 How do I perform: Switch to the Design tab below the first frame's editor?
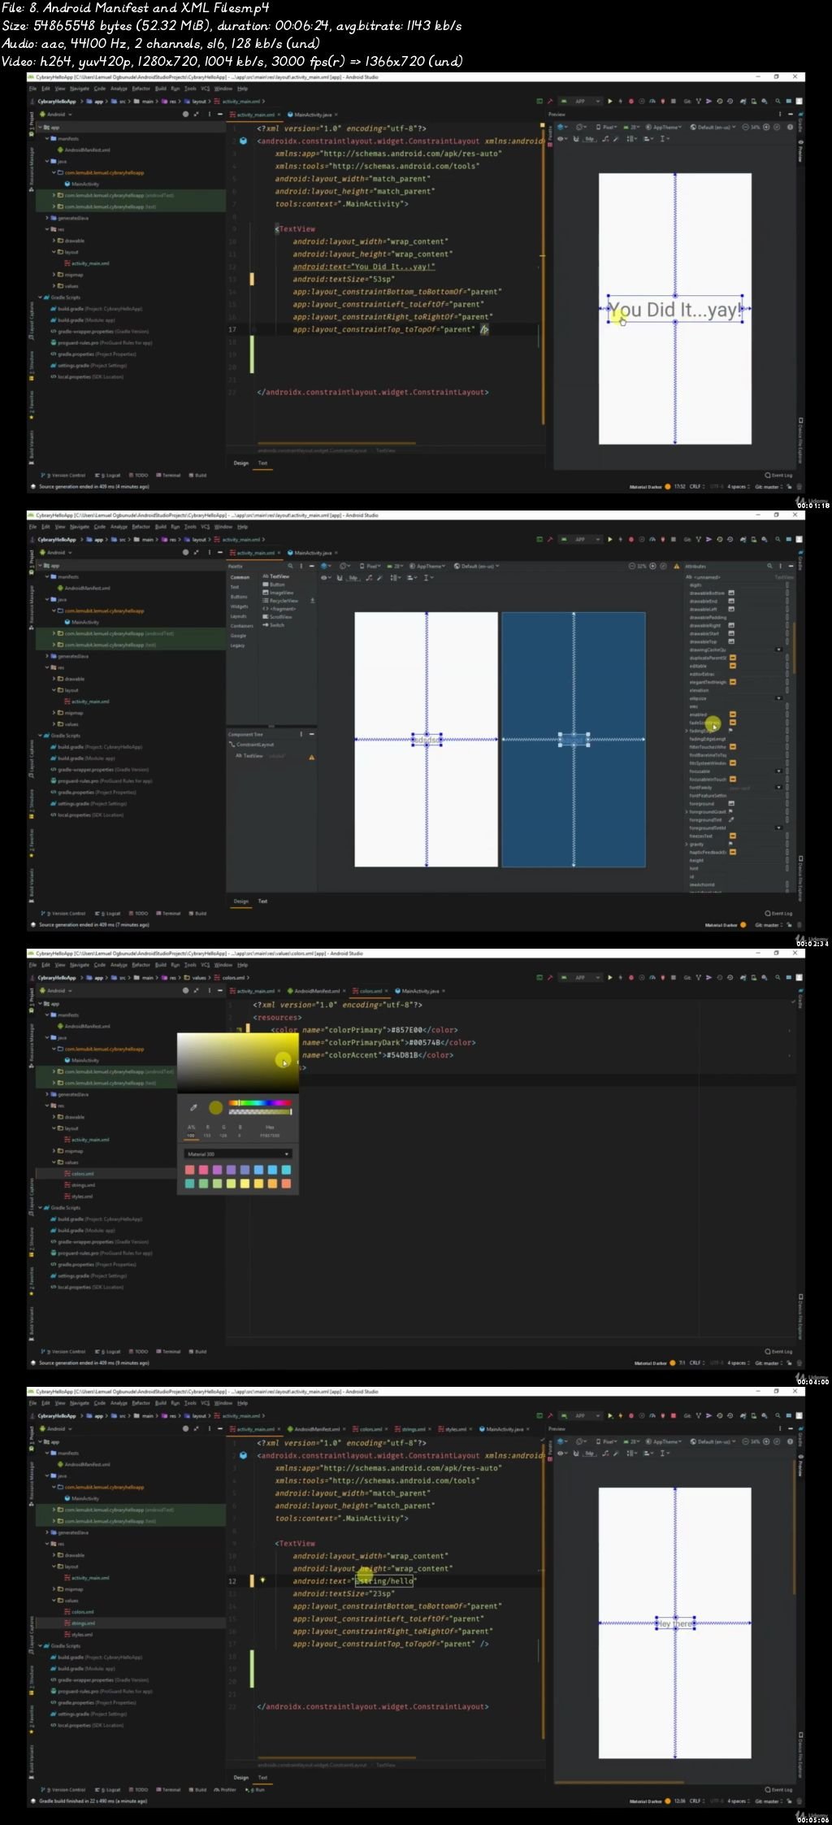(x=241, y=463)
